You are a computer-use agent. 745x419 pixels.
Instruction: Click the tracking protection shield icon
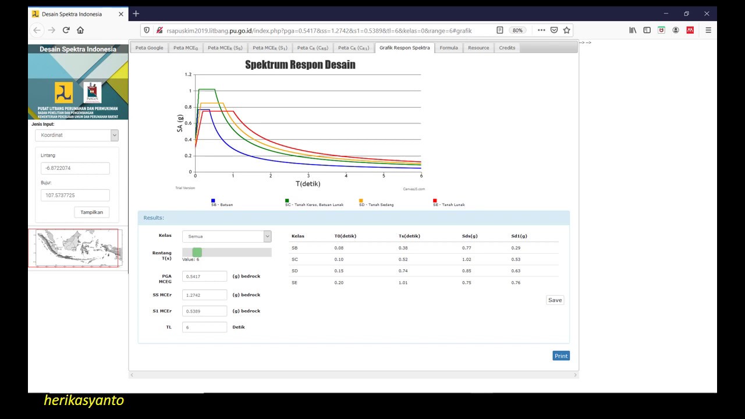click(x=147, y=30)
